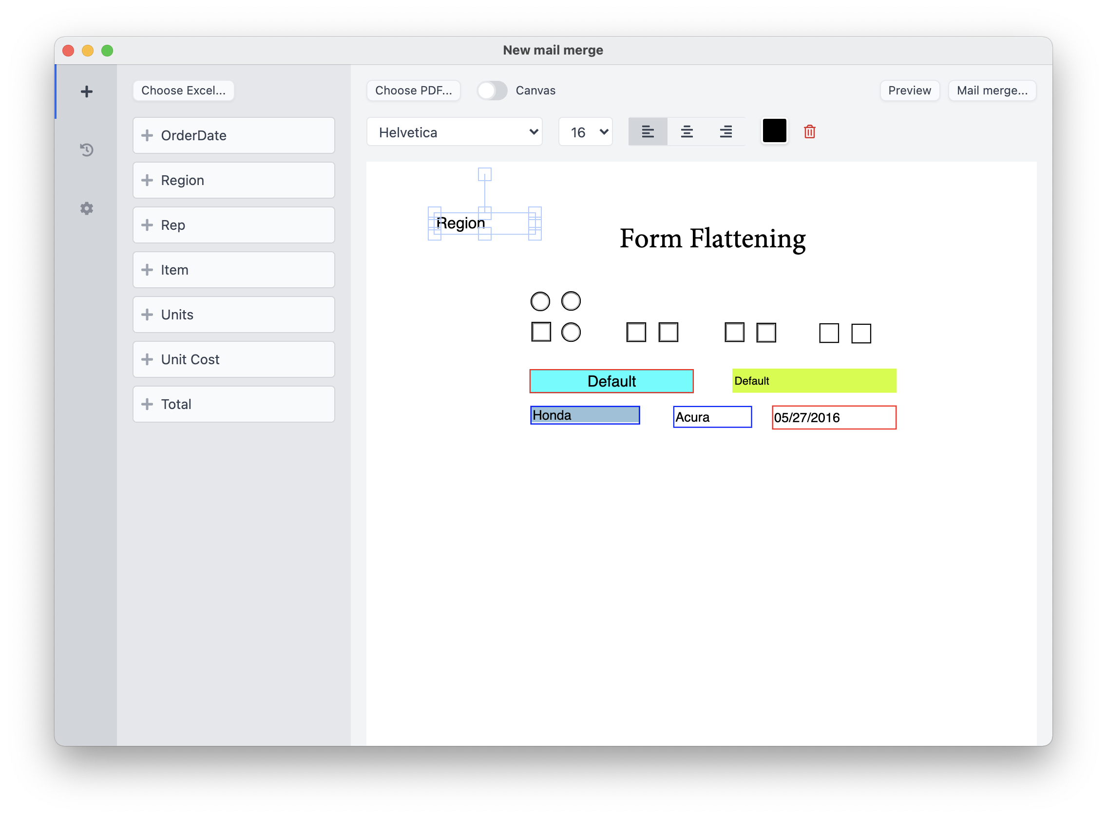Screen dimensions: 1107x818
Task: Select the top-left radio circle in form
Action: click(x=540, y=301)
